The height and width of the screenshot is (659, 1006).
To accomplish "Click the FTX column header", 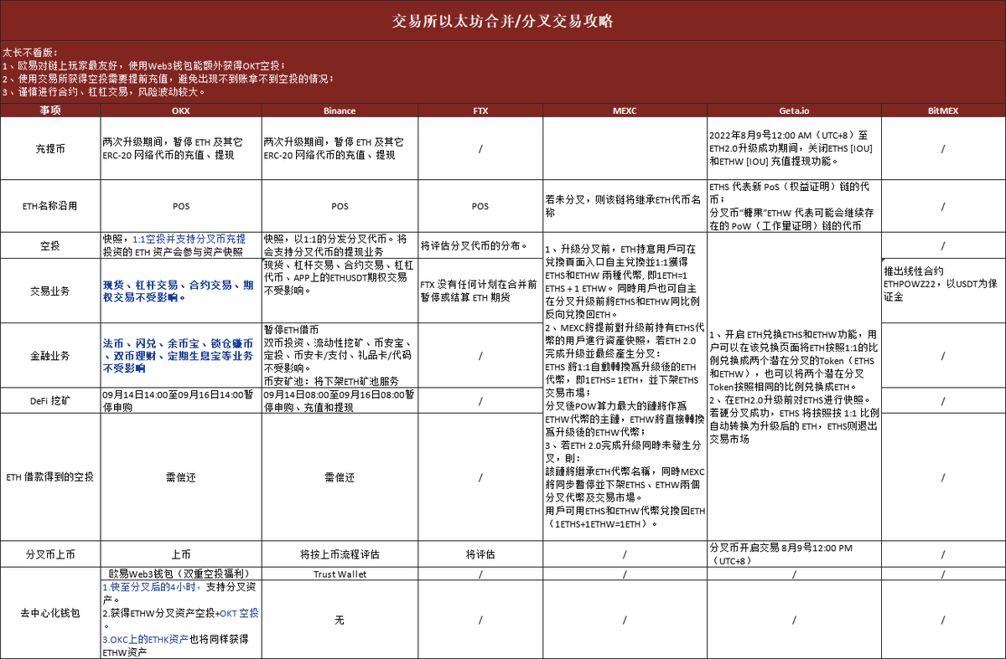I will pyautogui.click(x=480, y=111).
